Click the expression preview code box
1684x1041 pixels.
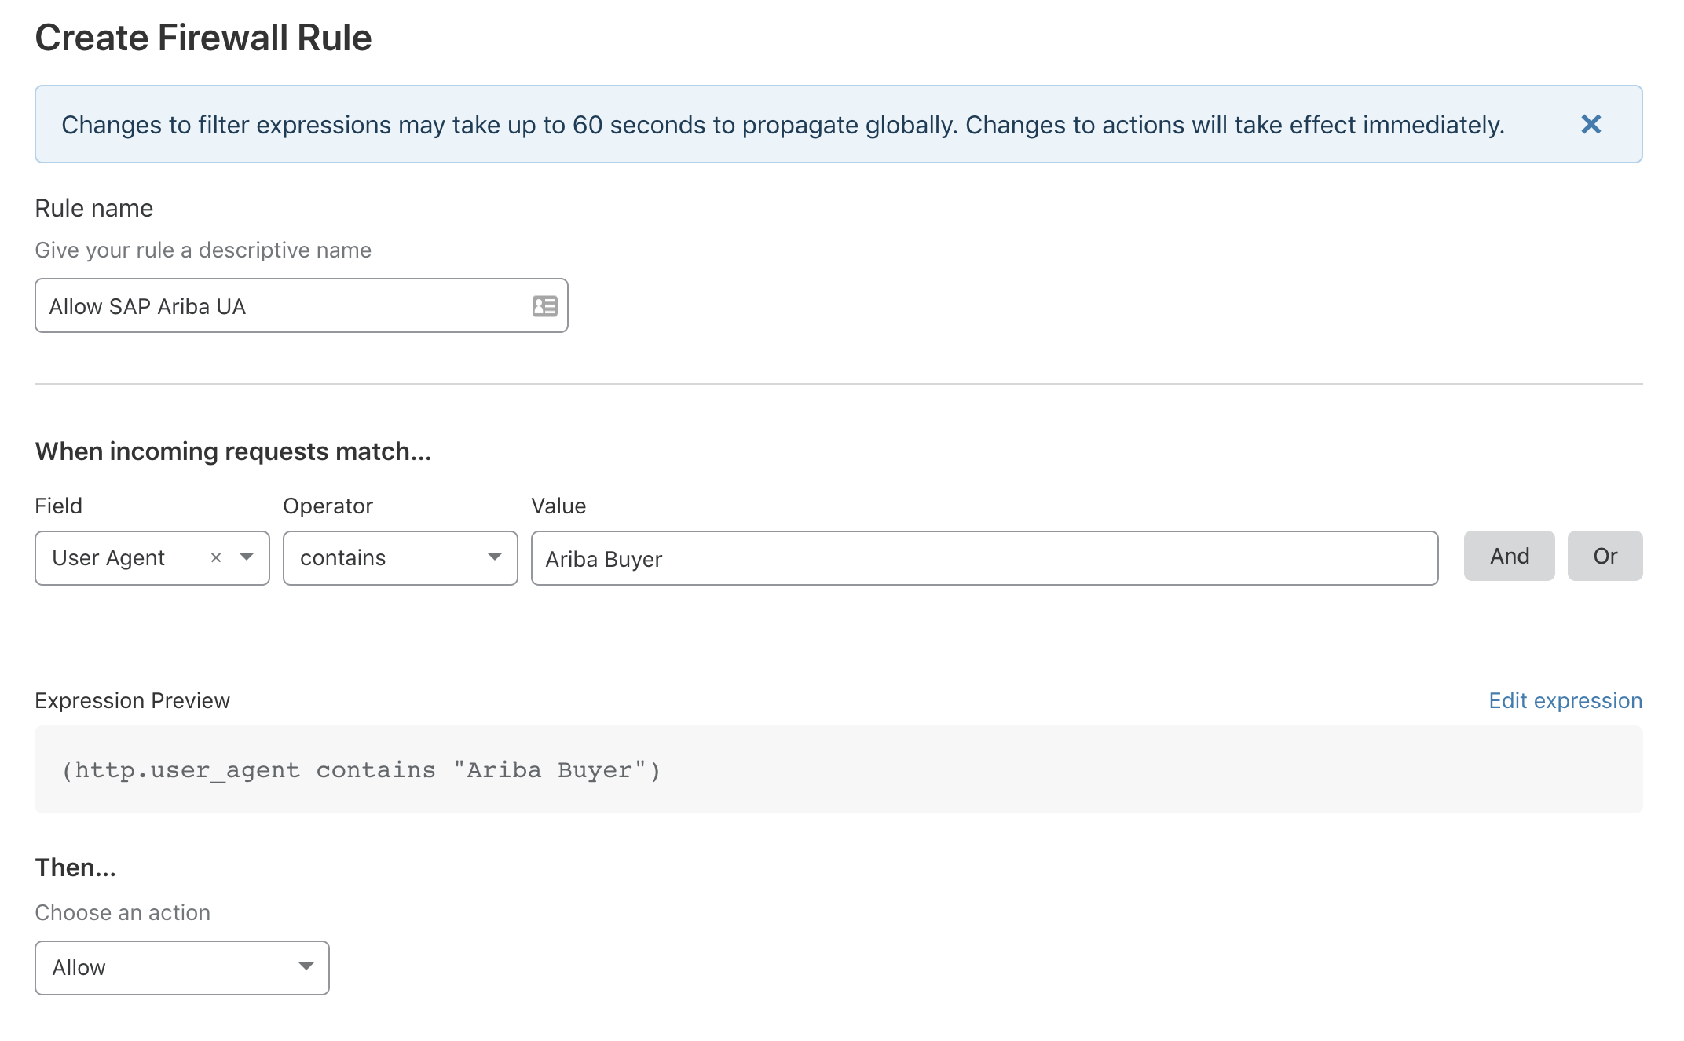[x=837, y=769]
